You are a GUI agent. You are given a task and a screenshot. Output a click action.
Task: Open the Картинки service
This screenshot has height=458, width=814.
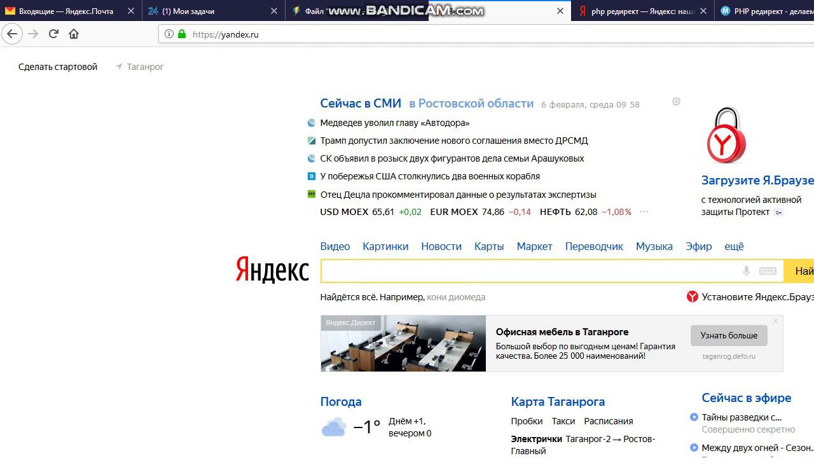pos(385,246)
